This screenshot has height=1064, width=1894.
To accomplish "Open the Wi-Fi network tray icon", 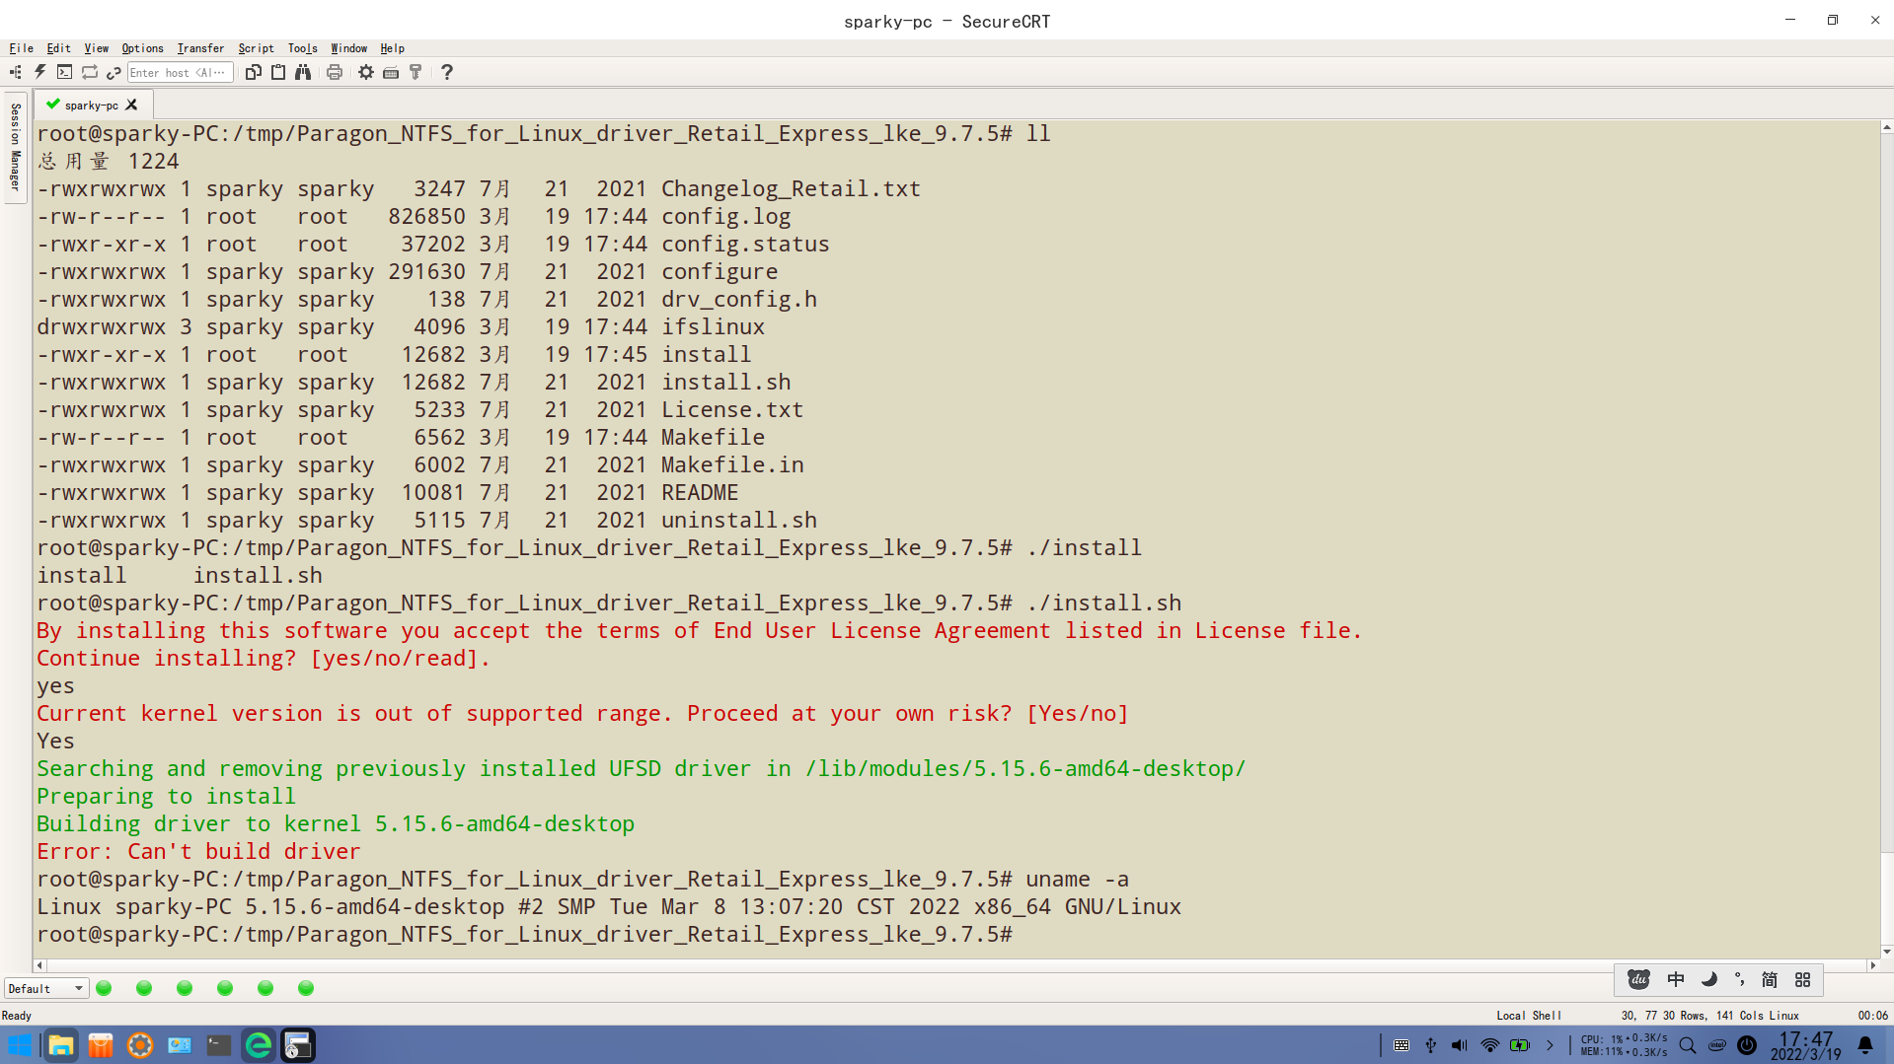I will pyautogui.click(x=1490, y=1045).
